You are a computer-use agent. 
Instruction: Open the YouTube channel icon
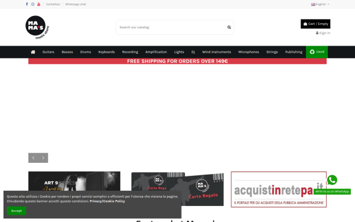(38, 4)
